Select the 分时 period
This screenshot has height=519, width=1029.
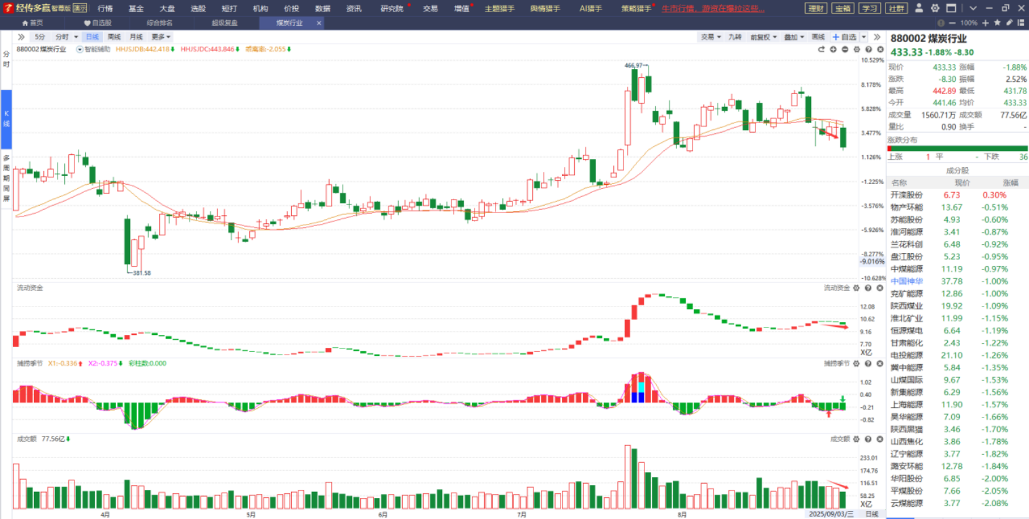pos(62,37)
